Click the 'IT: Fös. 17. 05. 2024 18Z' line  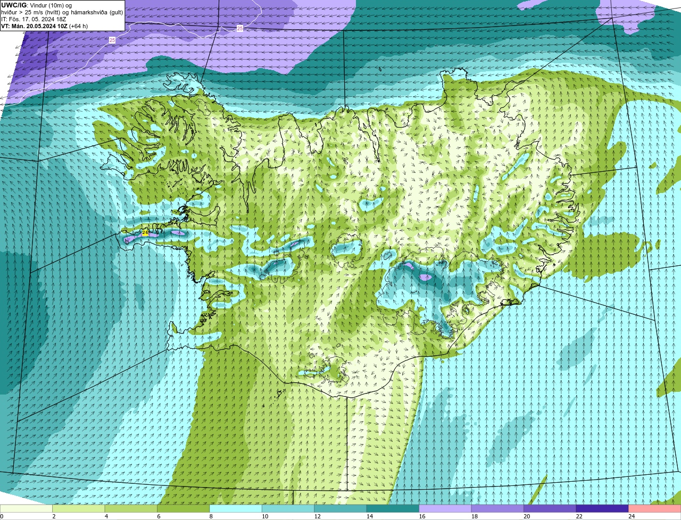click(34, 19)
